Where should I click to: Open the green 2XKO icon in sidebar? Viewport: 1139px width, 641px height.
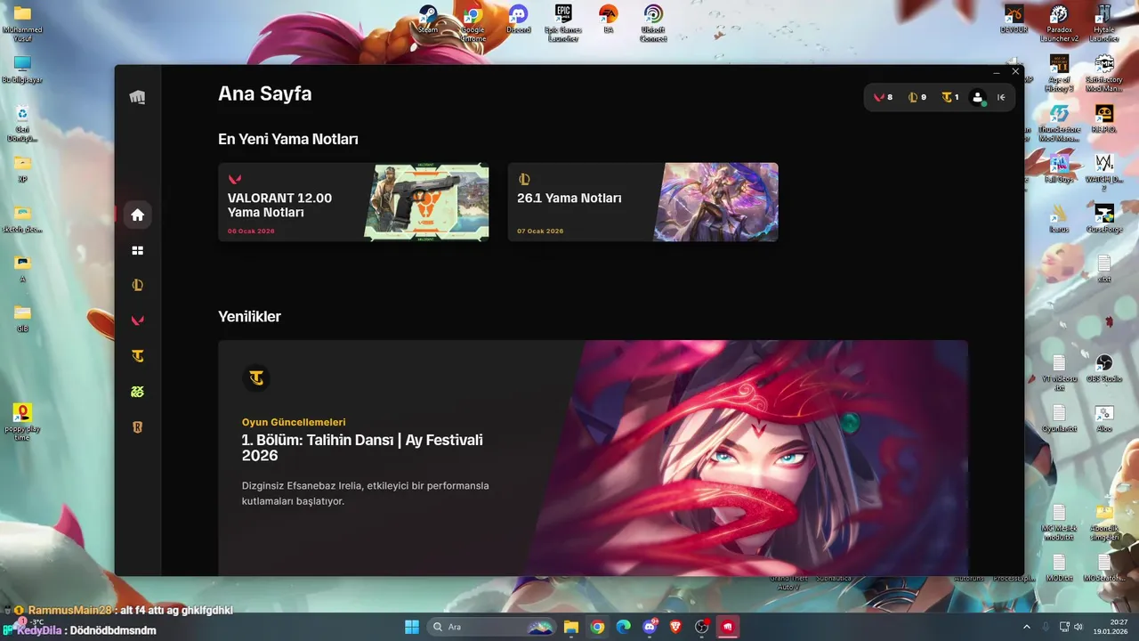pyautogui.click(x=137, y=392)
